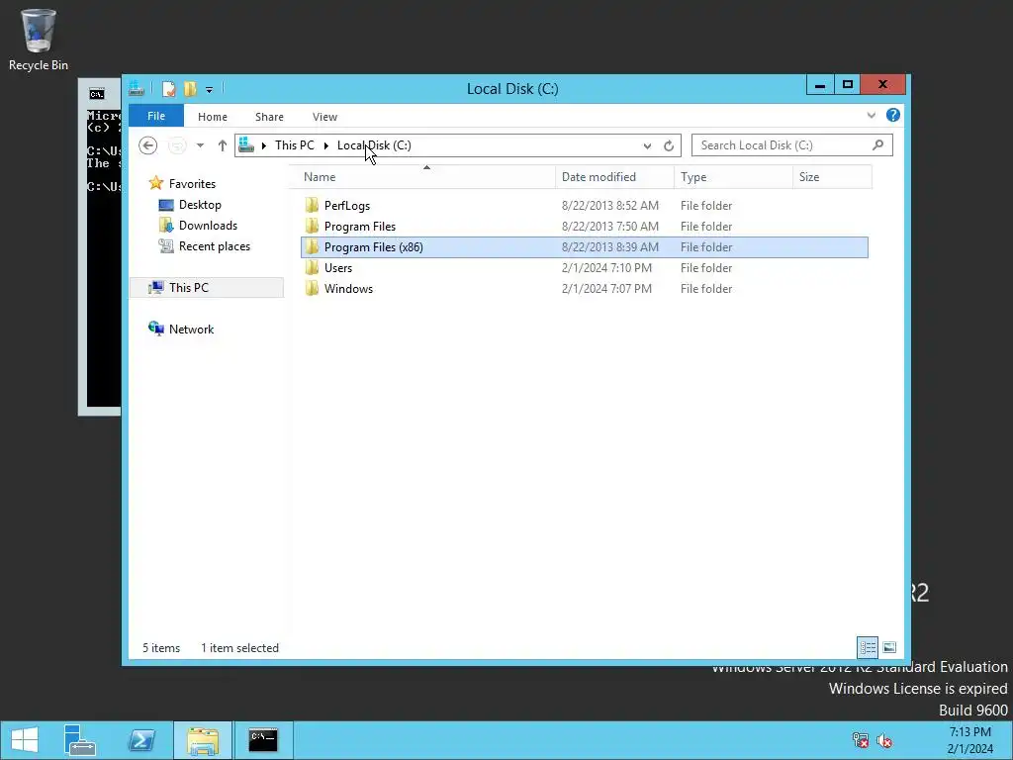Image resolution: width=1013 pixels, height=760 pixels.
Task: Switch to Details view layout
Action: pyautogui.click(x=868, y=647)
